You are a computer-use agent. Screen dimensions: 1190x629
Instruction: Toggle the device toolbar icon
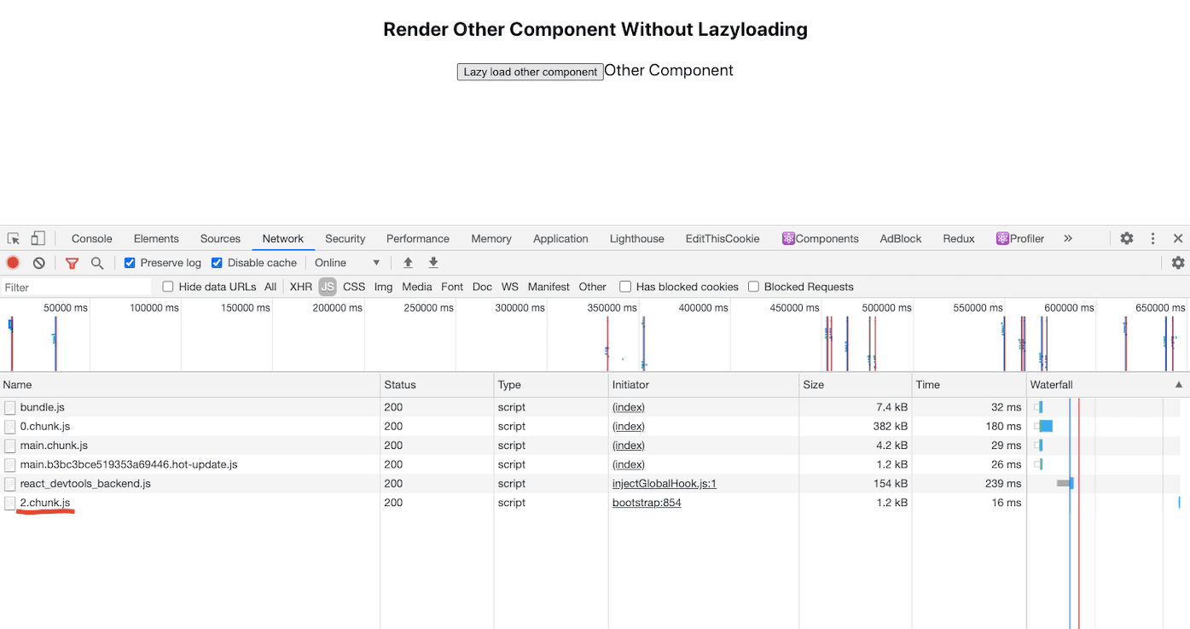(38, 239)
